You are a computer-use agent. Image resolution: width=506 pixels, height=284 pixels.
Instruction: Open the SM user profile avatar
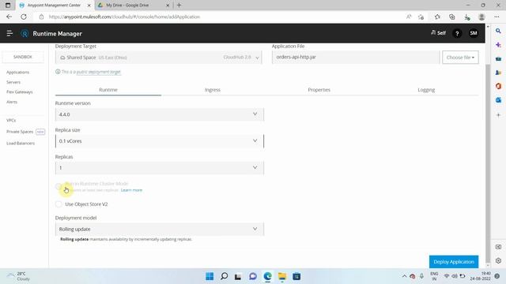474,33
